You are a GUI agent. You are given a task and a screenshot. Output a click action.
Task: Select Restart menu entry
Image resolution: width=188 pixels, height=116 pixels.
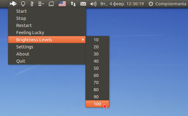tap(47, 25)
